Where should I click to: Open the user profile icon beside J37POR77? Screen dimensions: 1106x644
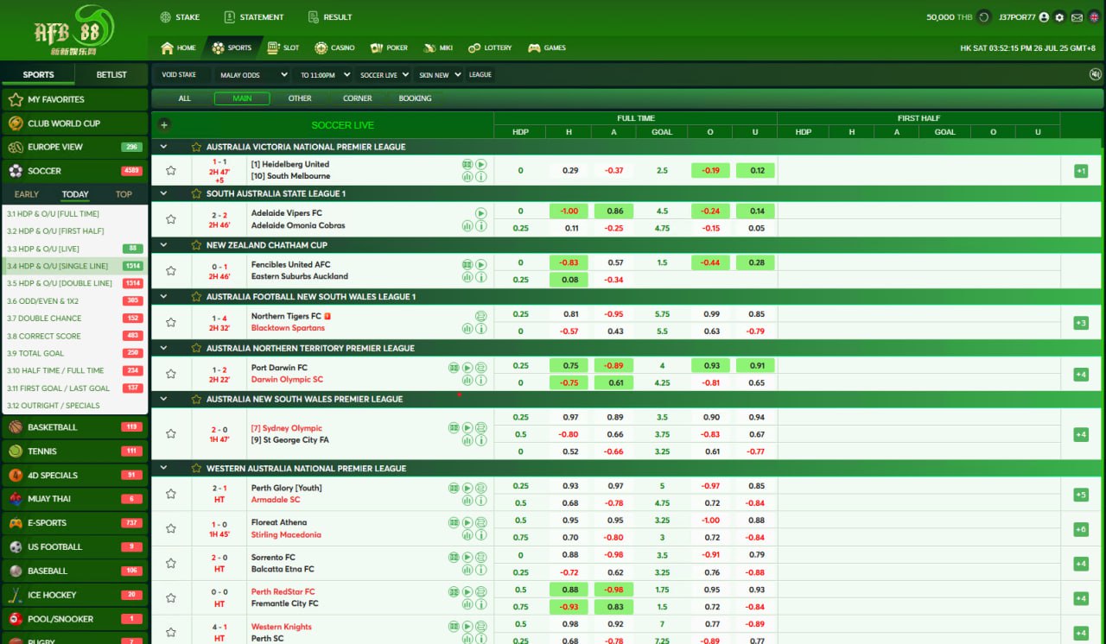pyautogui.click(x=1044, y=17)
